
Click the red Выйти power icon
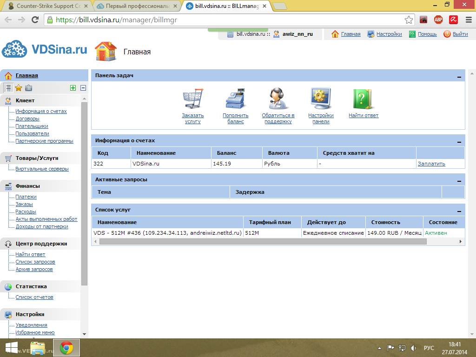point(447,34)
